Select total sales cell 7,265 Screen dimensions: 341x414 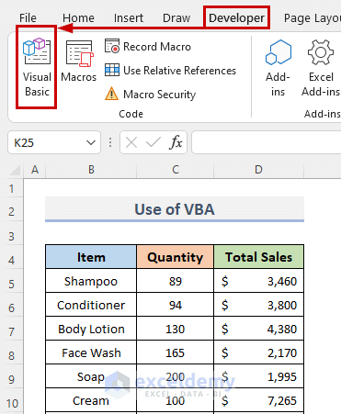click(259, 400)
